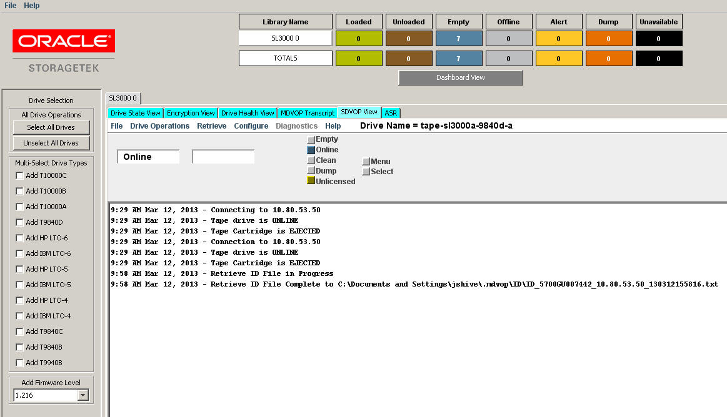
Task: Open the Configure menu
Action: pyautogui.click(x=251, y=126)
